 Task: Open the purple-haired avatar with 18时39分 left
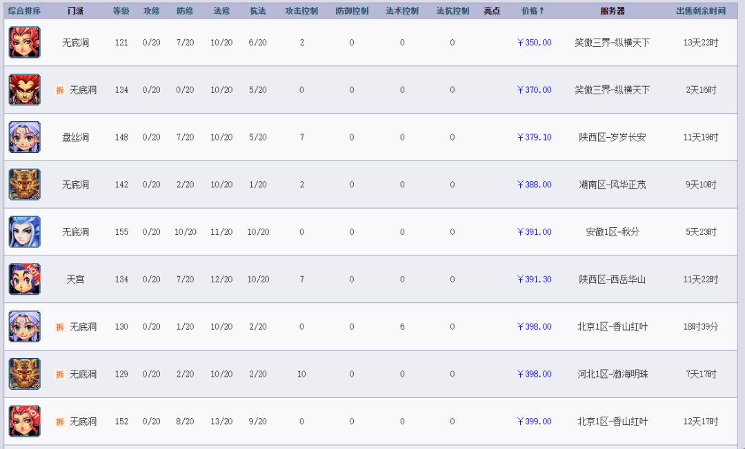(x=25, y=326)
